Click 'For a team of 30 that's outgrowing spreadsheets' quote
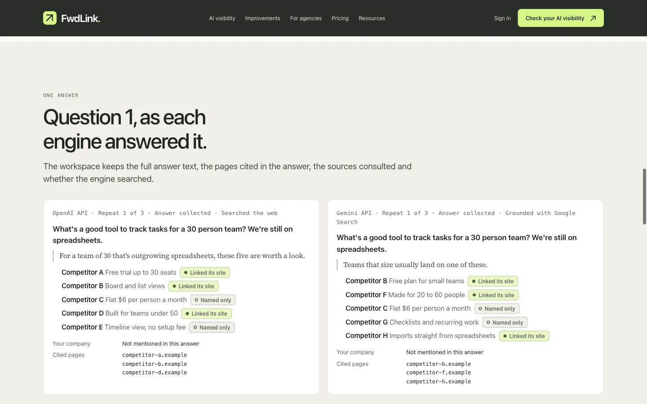This screenshot has width=647, height=404. [182, 256]
